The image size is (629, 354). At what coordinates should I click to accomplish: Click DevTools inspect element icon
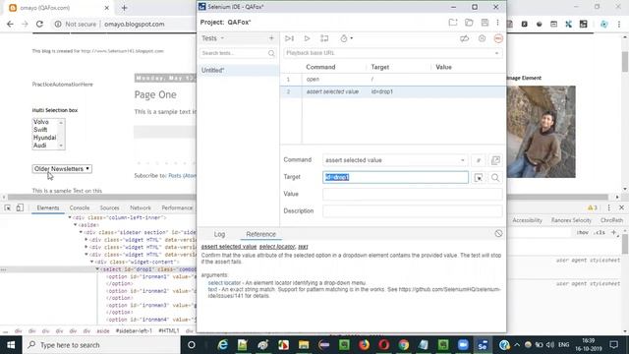tap(8, 207)
